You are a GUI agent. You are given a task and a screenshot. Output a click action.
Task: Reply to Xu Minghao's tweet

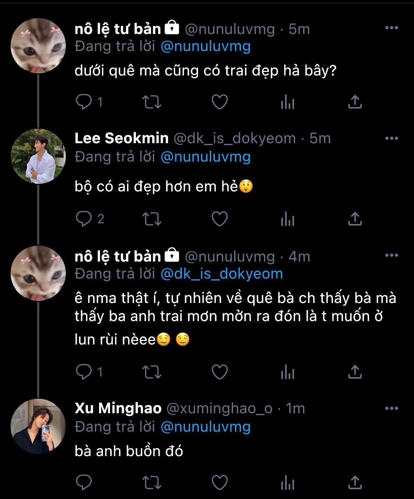[x=84, y=482]
